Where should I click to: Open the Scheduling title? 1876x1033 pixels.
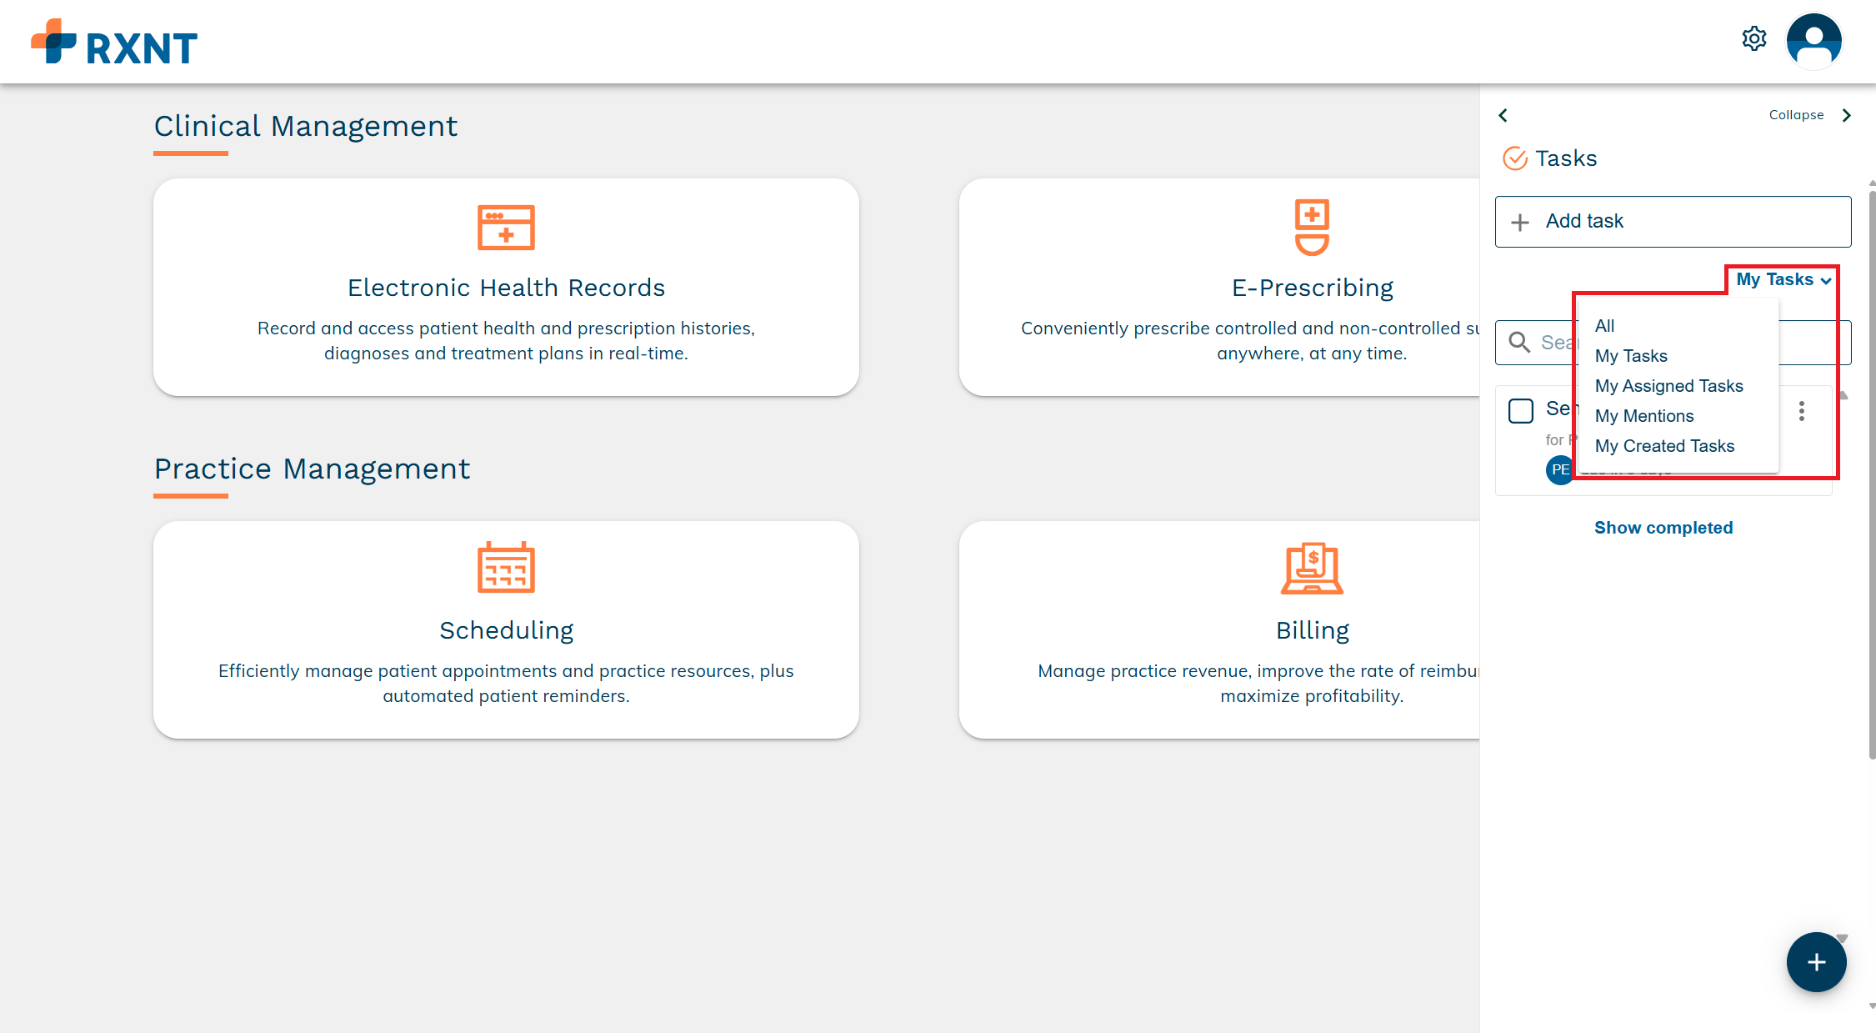tap(506, 630)
